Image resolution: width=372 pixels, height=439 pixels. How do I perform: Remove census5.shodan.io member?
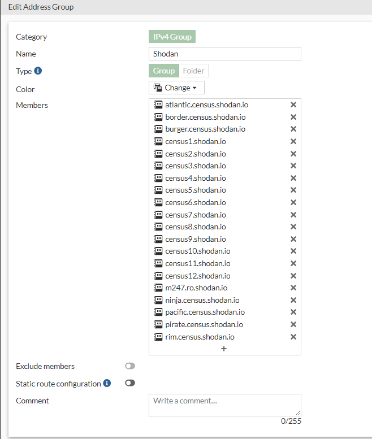pyautogui.click(x=293, y=190)
